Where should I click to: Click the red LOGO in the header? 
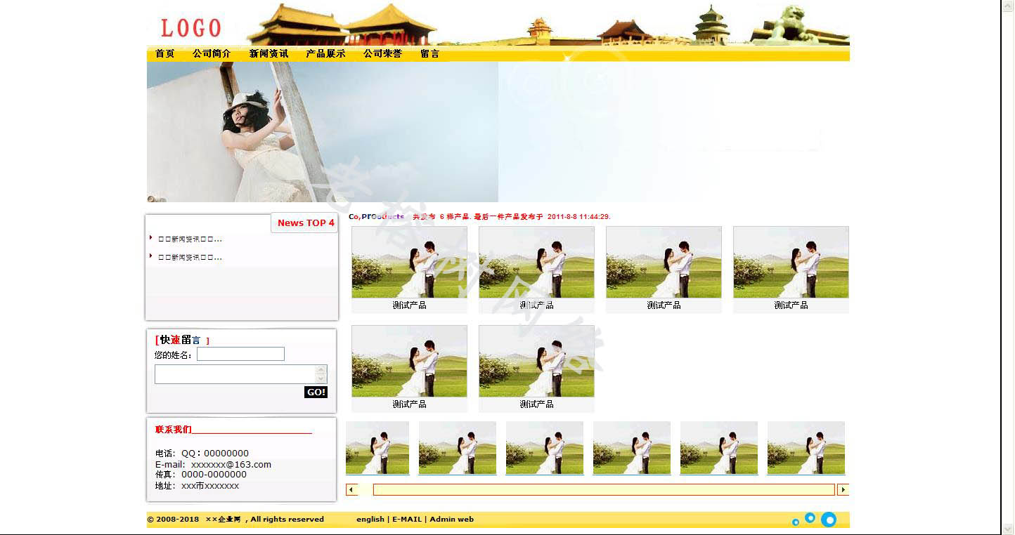point(190,28)
